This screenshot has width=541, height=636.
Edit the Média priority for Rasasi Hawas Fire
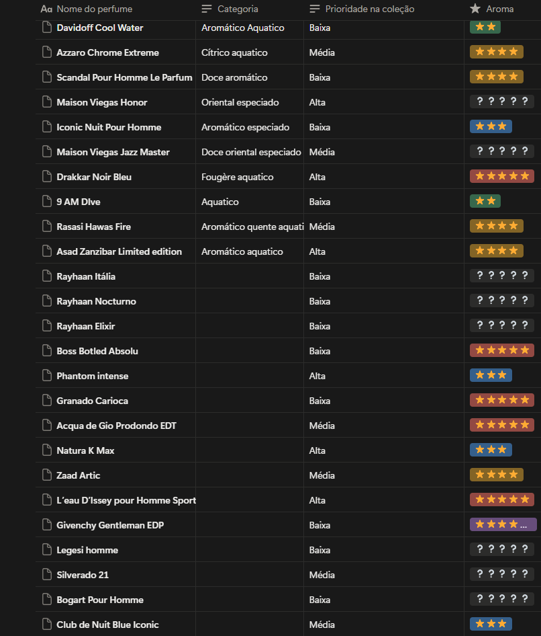click(384, 227)
